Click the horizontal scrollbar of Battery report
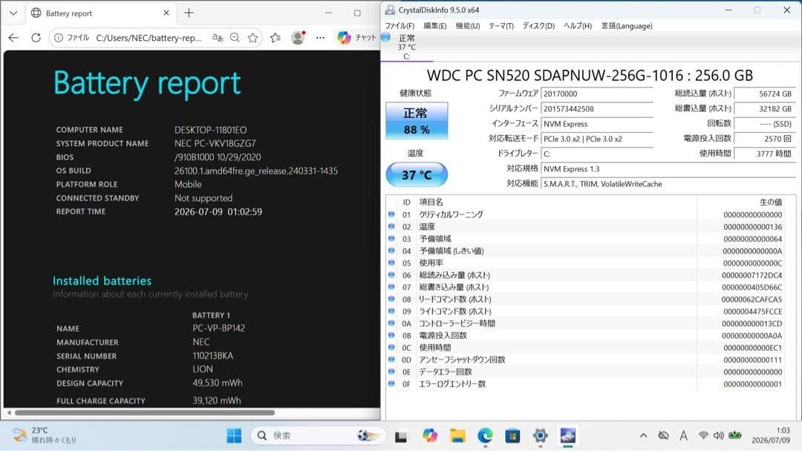 (x=145, y=412)
